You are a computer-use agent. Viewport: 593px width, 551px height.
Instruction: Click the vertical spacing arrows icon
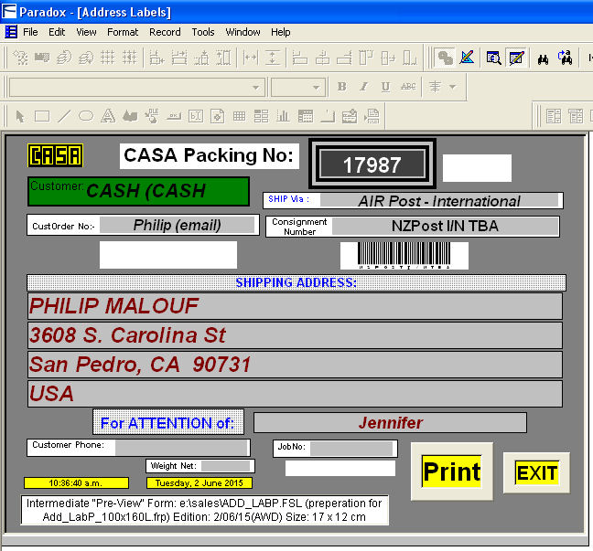(x=273, y=58)
